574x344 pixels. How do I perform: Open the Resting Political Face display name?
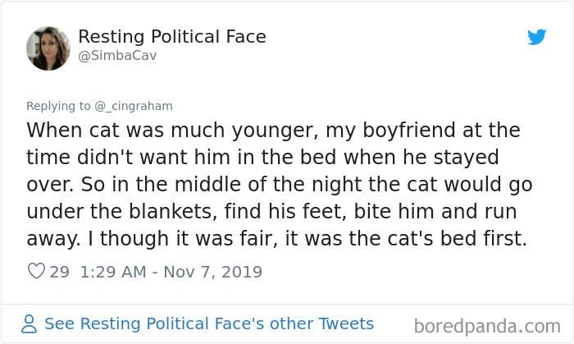[x=172, y=37]
